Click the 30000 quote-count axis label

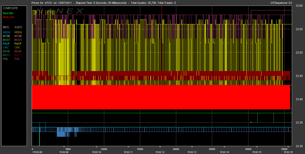(x=248, y=149)
